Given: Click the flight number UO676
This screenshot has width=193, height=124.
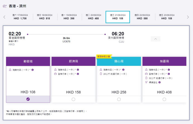Looking at the screenshot, I should (x=66, y=41).
